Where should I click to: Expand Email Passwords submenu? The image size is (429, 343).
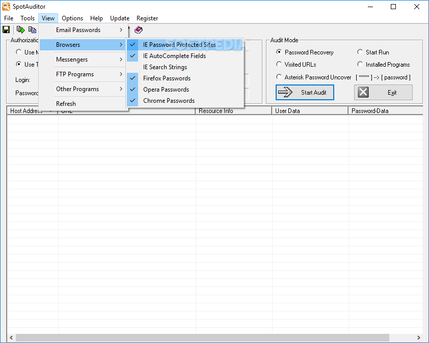(x=84, y=30)
